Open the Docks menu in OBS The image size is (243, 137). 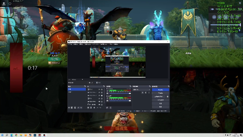click(88, 44)
